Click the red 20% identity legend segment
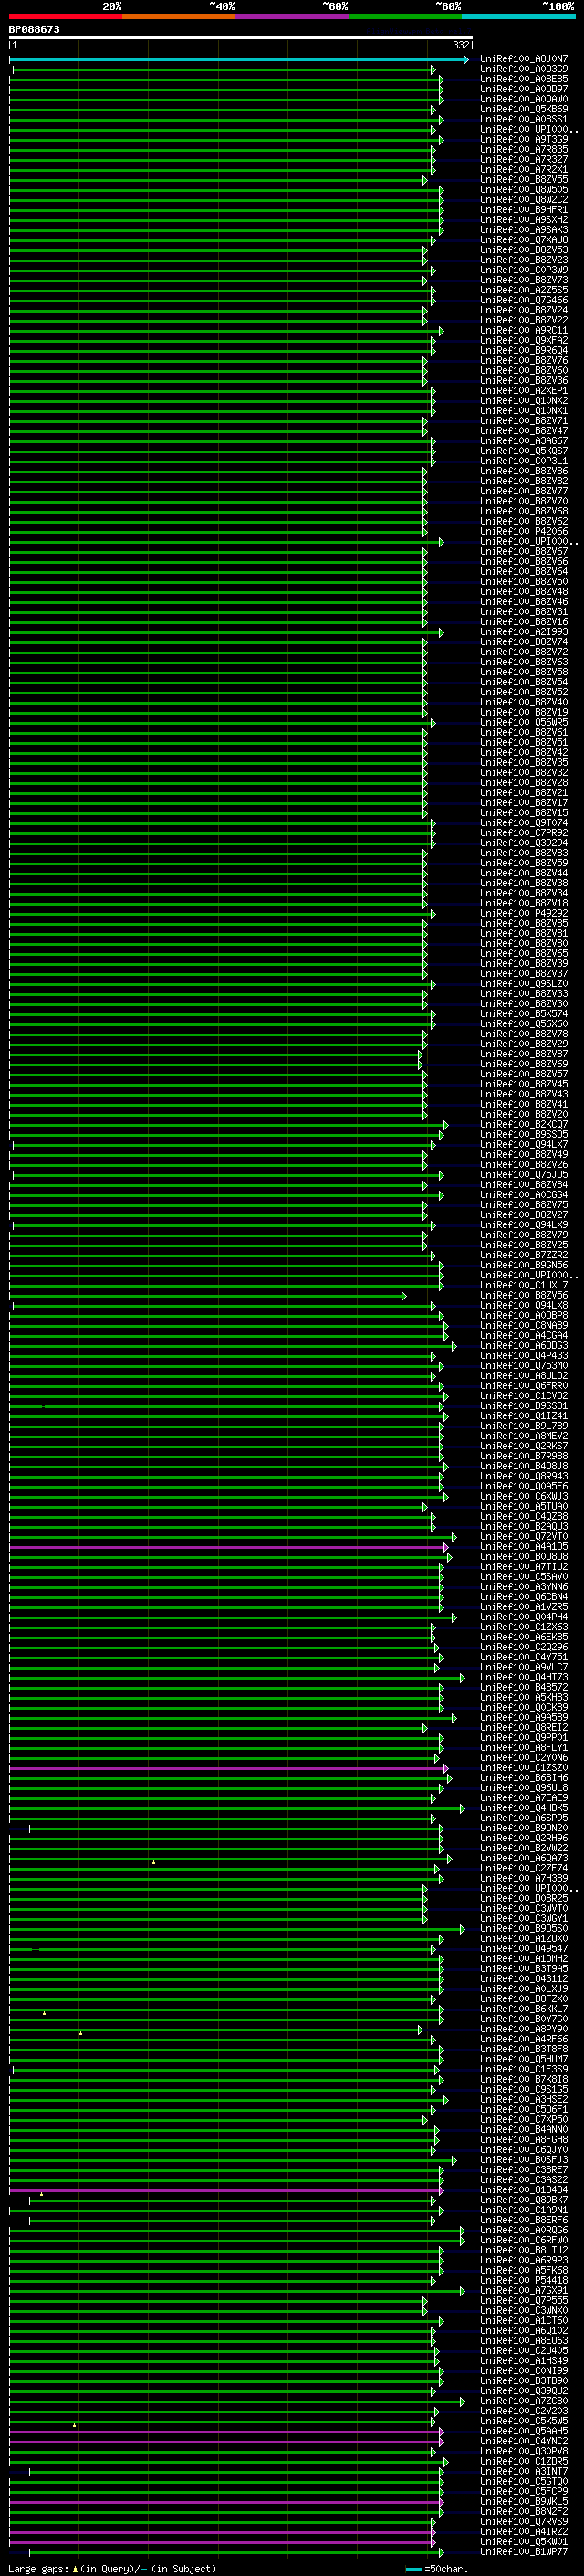The width and height of the screenshot is (584, 2576). point(66,16)
